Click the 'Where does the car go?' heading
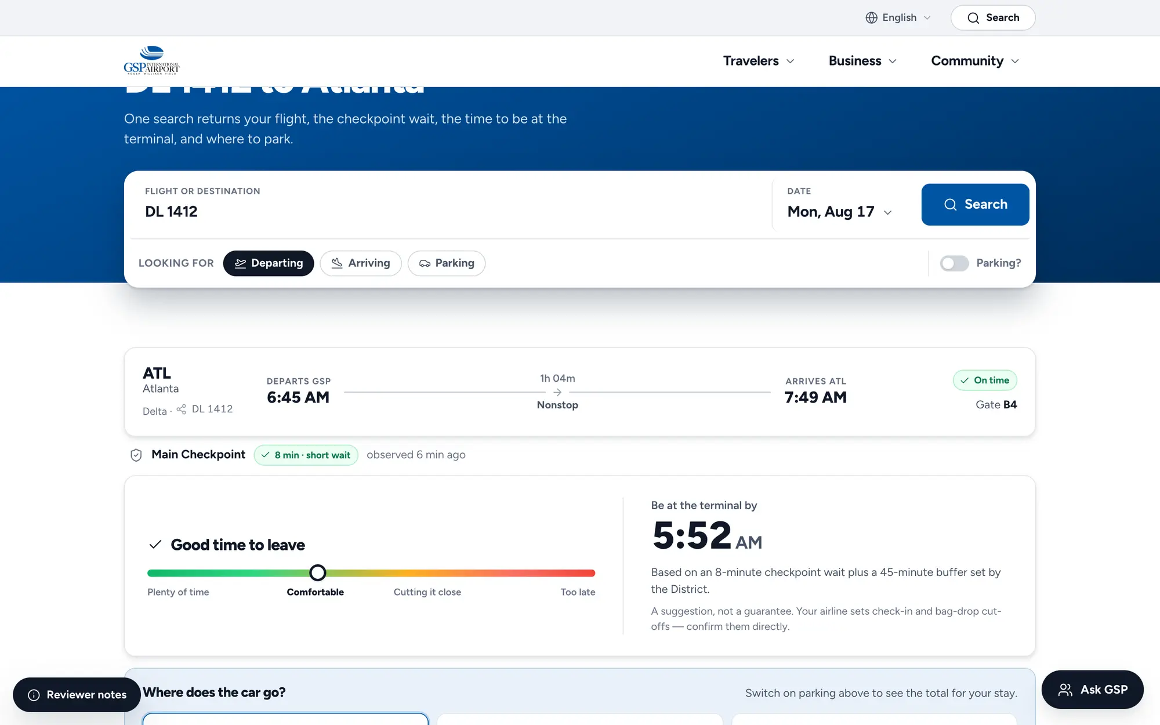The image size is (1160, 725). (x=214, y=693)
